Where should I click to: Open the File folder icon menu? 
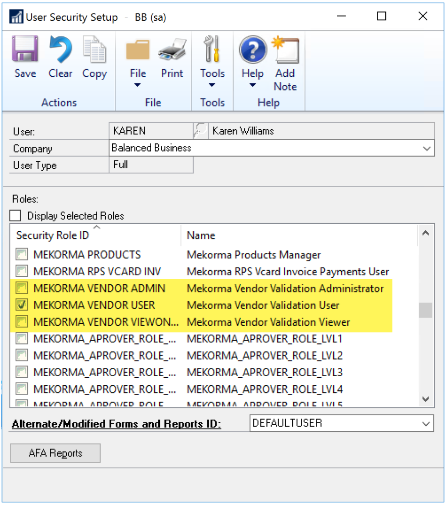[x=138, y=50]
